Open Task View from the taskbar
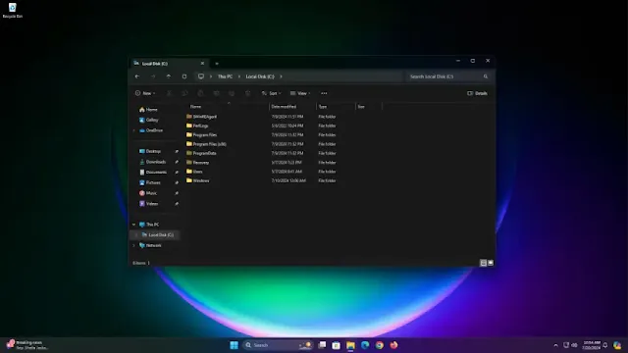Screen dimensions: 628x353 [322, 345]
